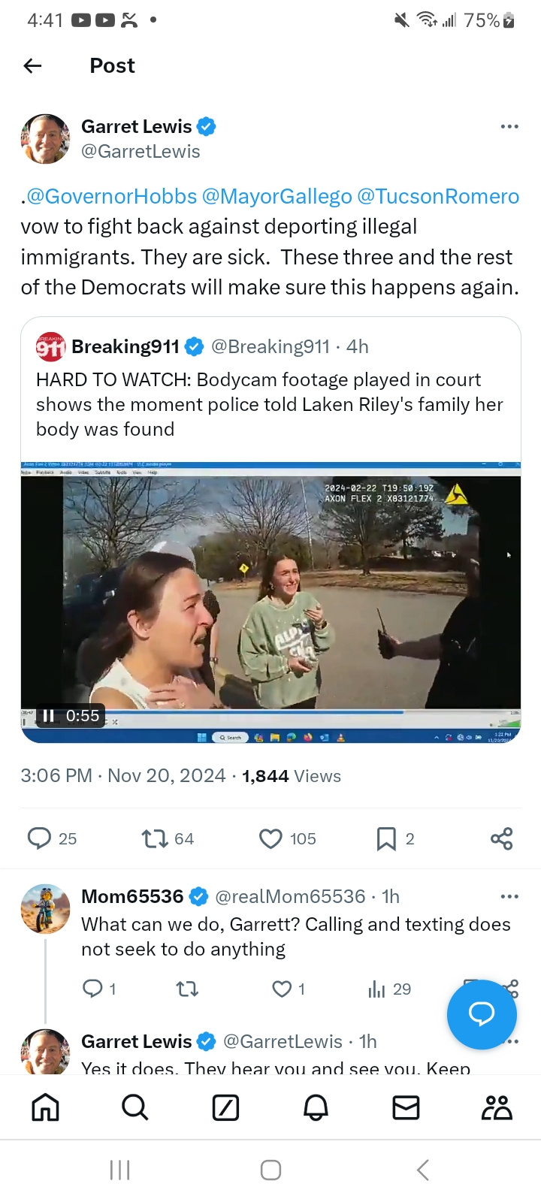Image resolution: width=541 pixels, height=1202 pixels.
Task: Tap the back arrow at top
Action: (x=32, y=66)
